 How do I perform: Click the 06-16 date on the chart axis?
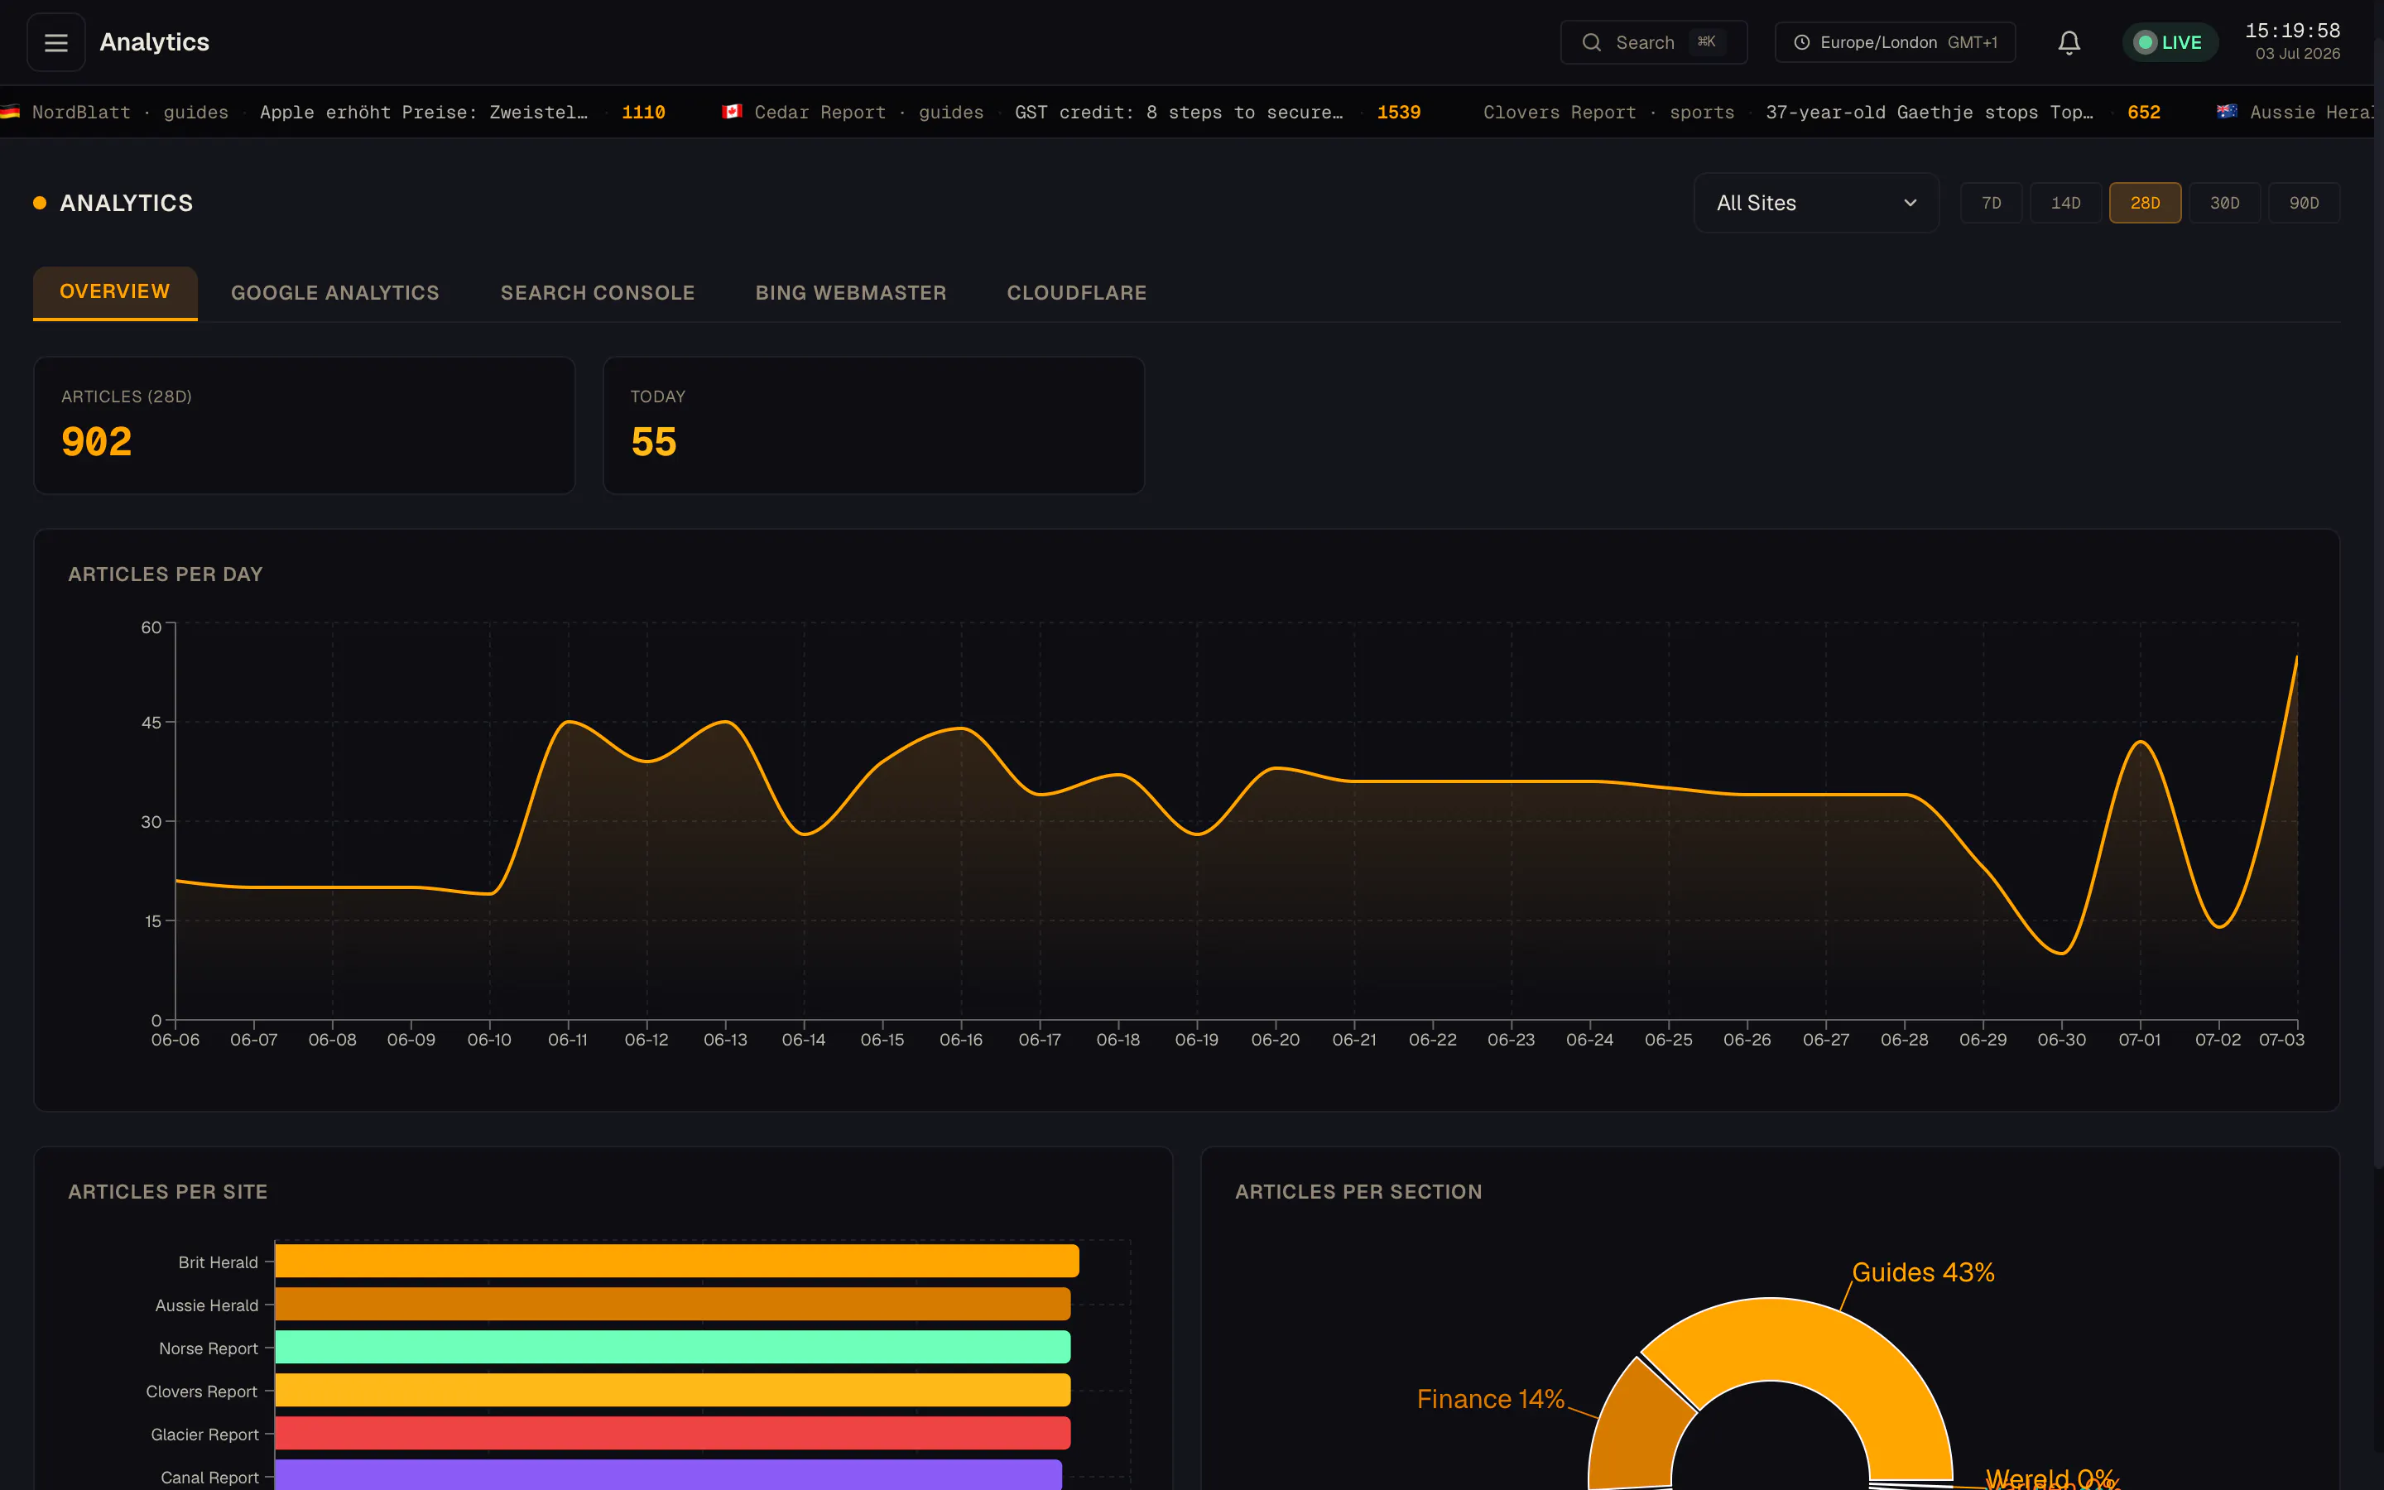click(x=960, y=1041)
